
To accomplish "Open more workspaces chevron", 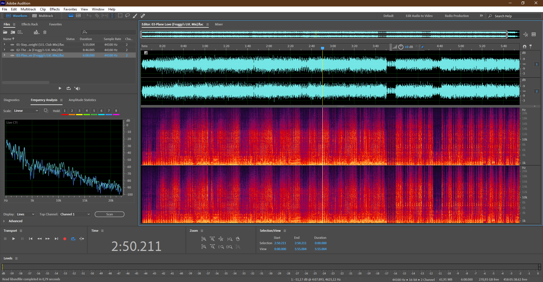I will 481,16.
